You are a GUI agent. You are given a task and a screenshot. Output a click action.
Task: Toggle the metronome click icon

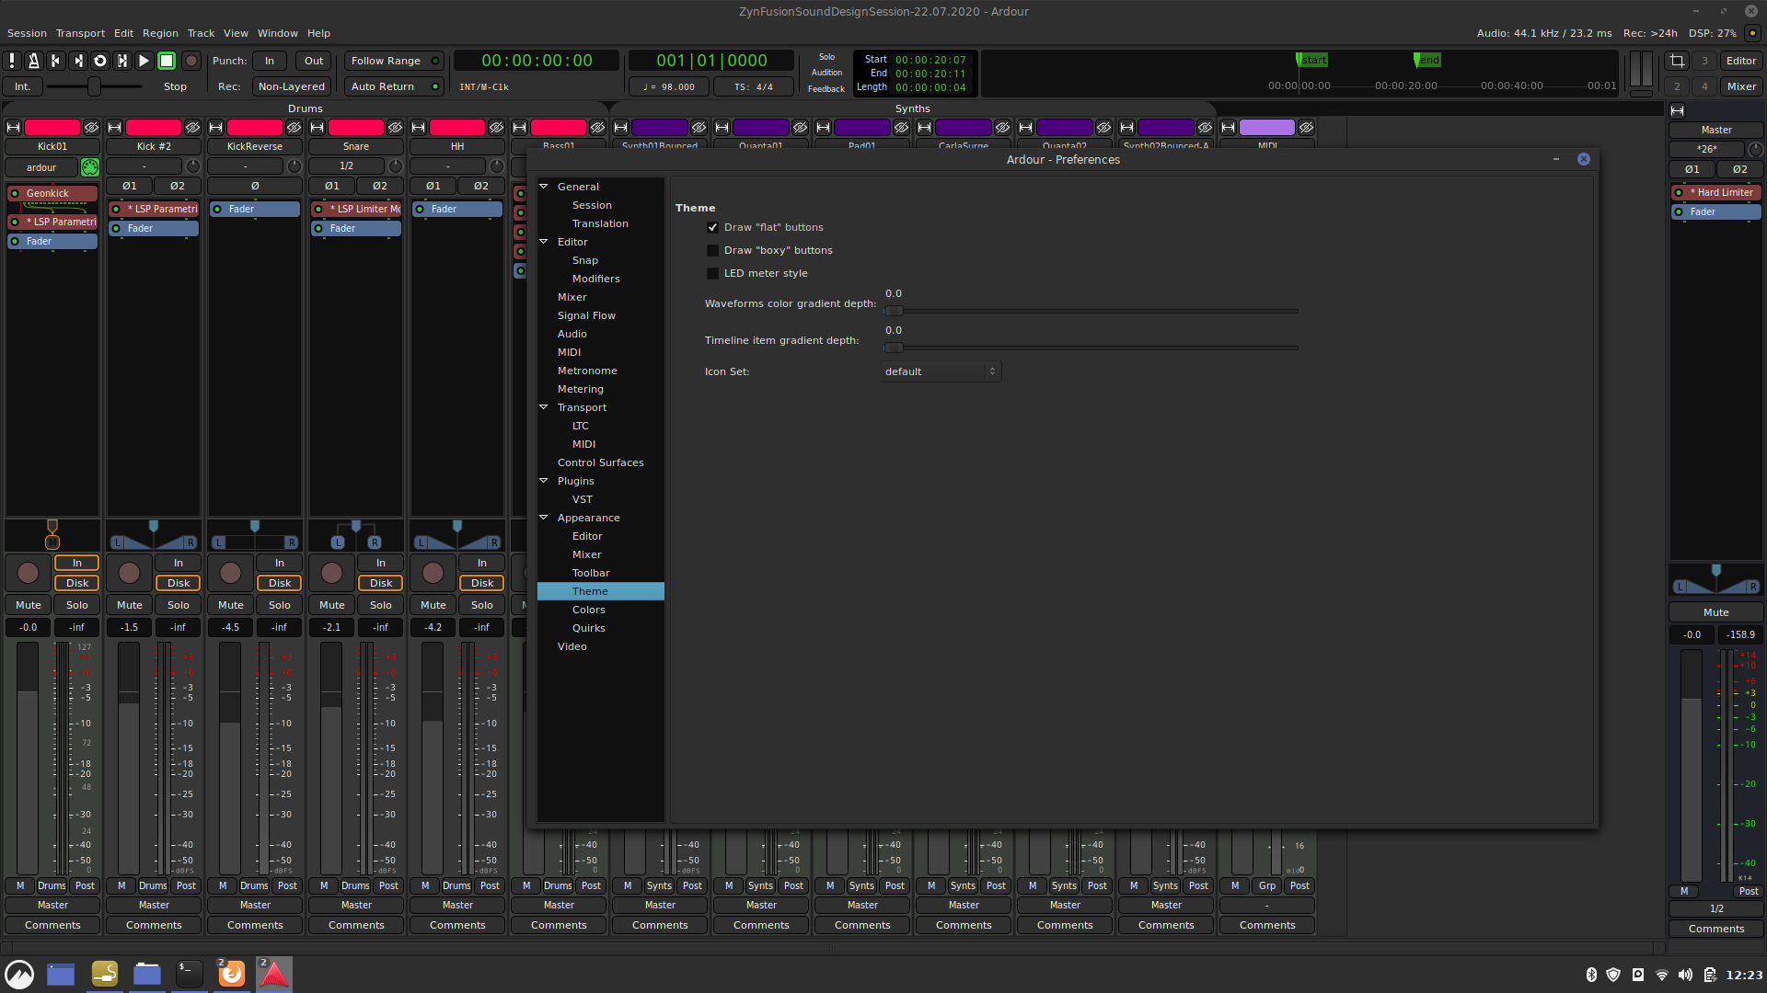pos(33,61)
